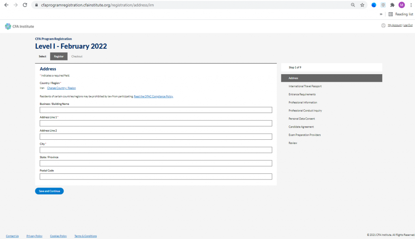The image size is (415, 239).
Task: Focus the Address Line 1 field
Action: pyautogui.click(x=156, y=123)
